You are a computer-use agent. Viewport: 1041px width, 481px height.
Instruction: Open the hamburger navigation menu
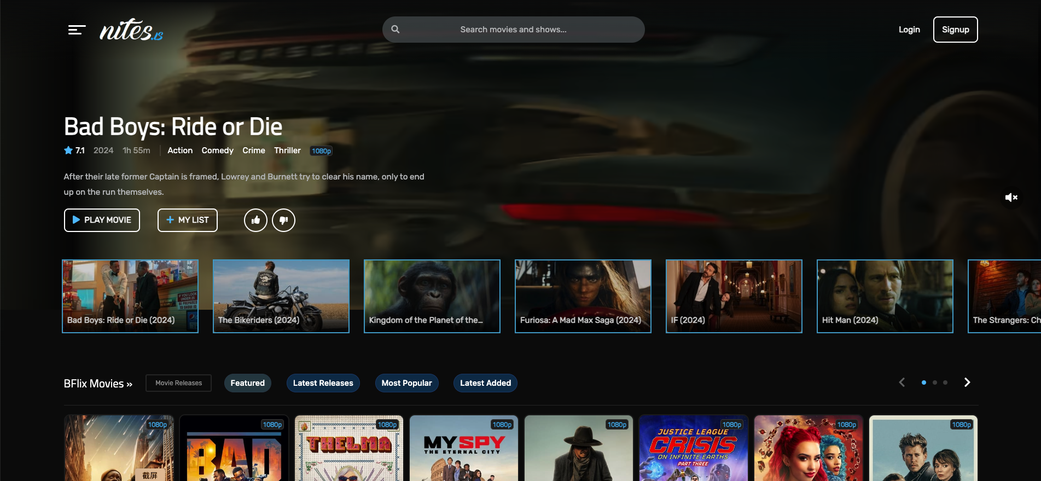click(x=77, y=30)
